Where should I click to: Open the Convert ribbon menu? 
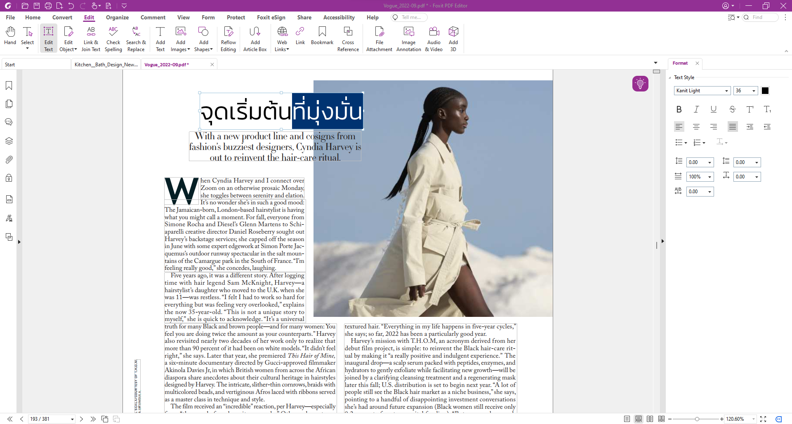click(62, 17)
